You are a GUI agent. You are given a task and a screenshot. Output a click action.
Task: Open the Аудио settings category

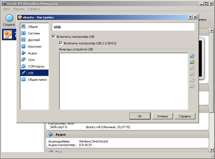point(34,53)
